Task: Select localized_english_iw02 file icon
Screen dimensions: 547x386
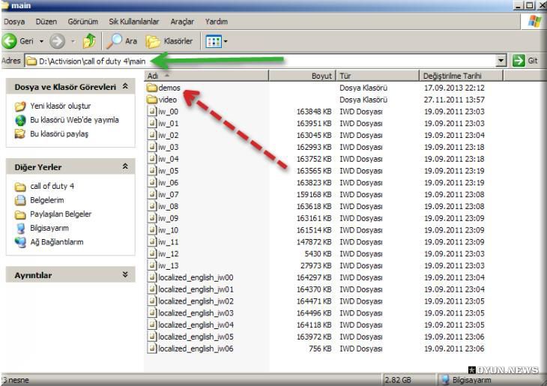Action: click(152, 301)
